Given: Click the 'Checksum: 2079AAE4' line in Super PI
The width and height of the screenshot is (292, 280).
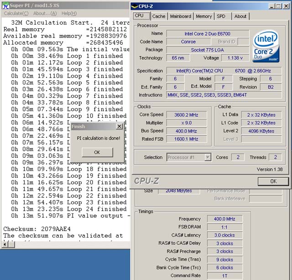Looking at the screenshot, I should (37, 229).
